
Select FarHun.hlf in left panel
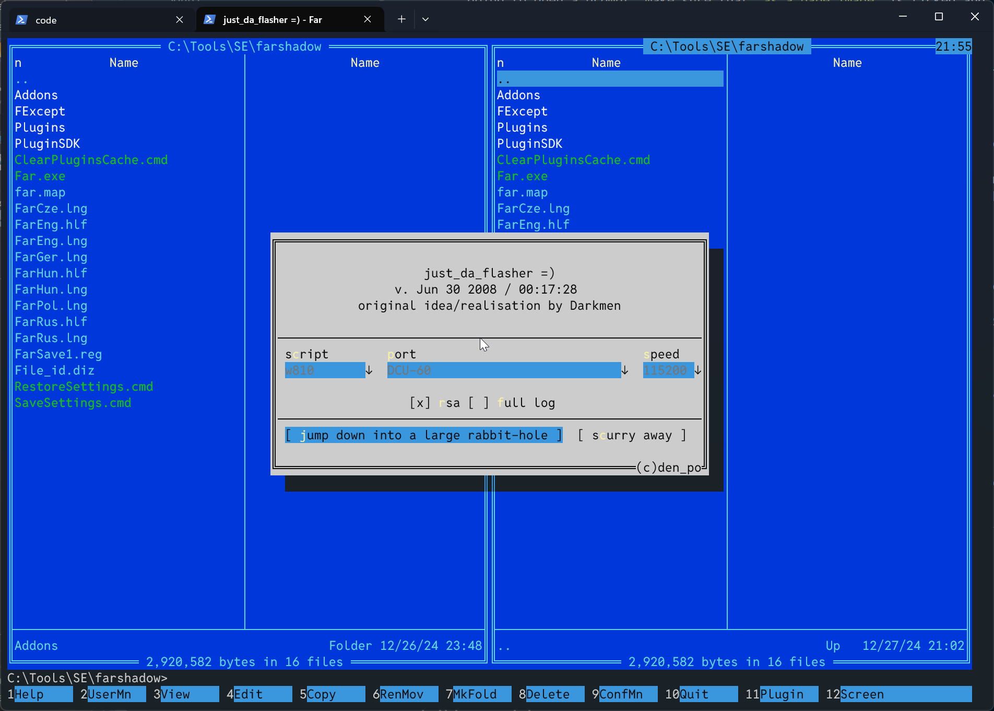(x=51, y=273)
